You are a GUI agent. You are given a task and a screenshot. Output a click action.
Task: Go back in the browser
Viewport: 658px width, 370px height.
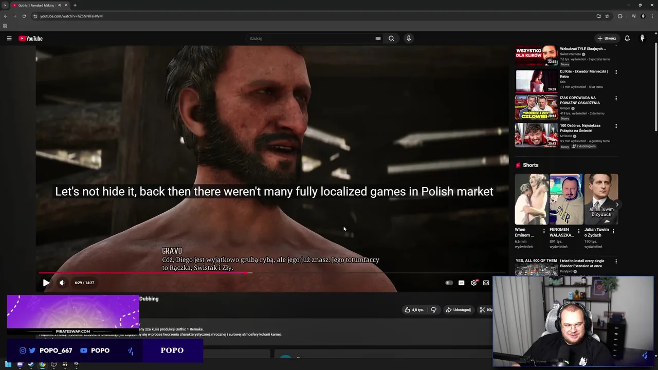(x=6, y=16)
